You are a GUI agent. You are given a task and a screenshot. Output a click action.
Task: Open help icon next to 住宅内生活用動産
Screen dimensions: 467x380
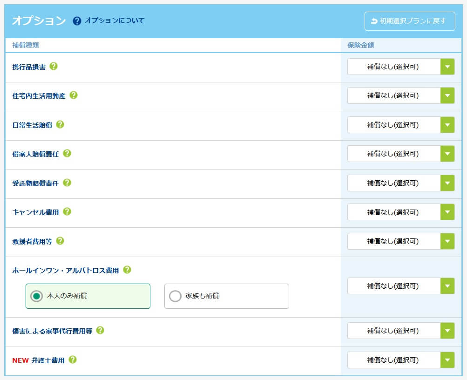(x=74, y=95)
